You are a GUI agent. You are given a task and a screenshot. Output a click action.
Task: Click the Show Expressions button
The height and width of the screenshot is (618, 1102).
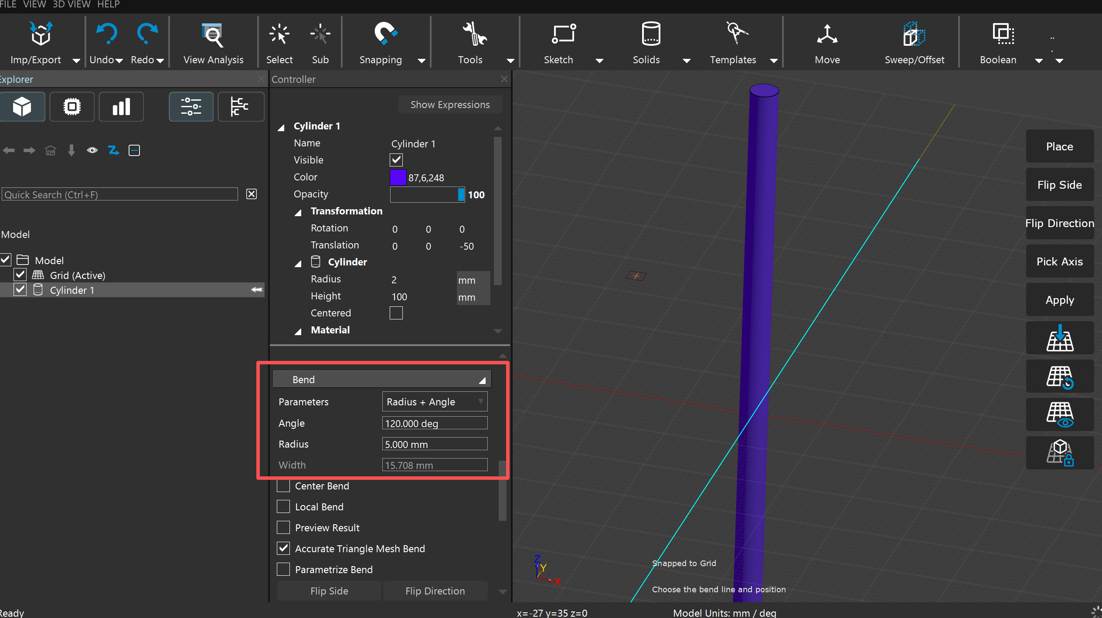450,105
